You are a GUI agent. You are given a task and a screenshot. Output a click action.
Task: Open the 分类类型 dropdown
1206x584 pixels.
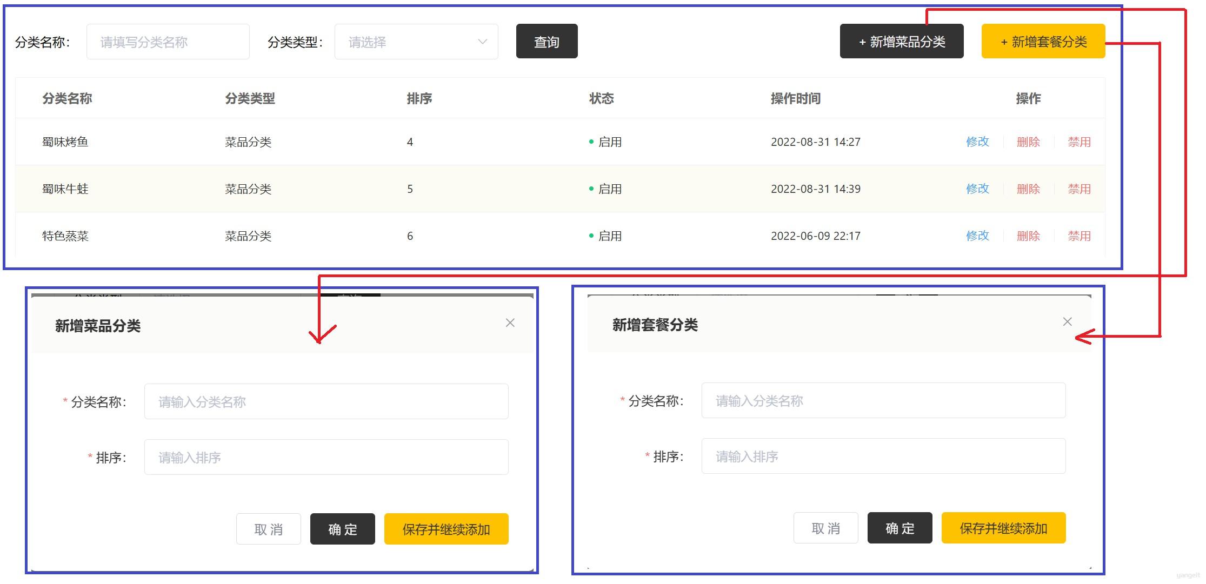[x=416, y=42]
